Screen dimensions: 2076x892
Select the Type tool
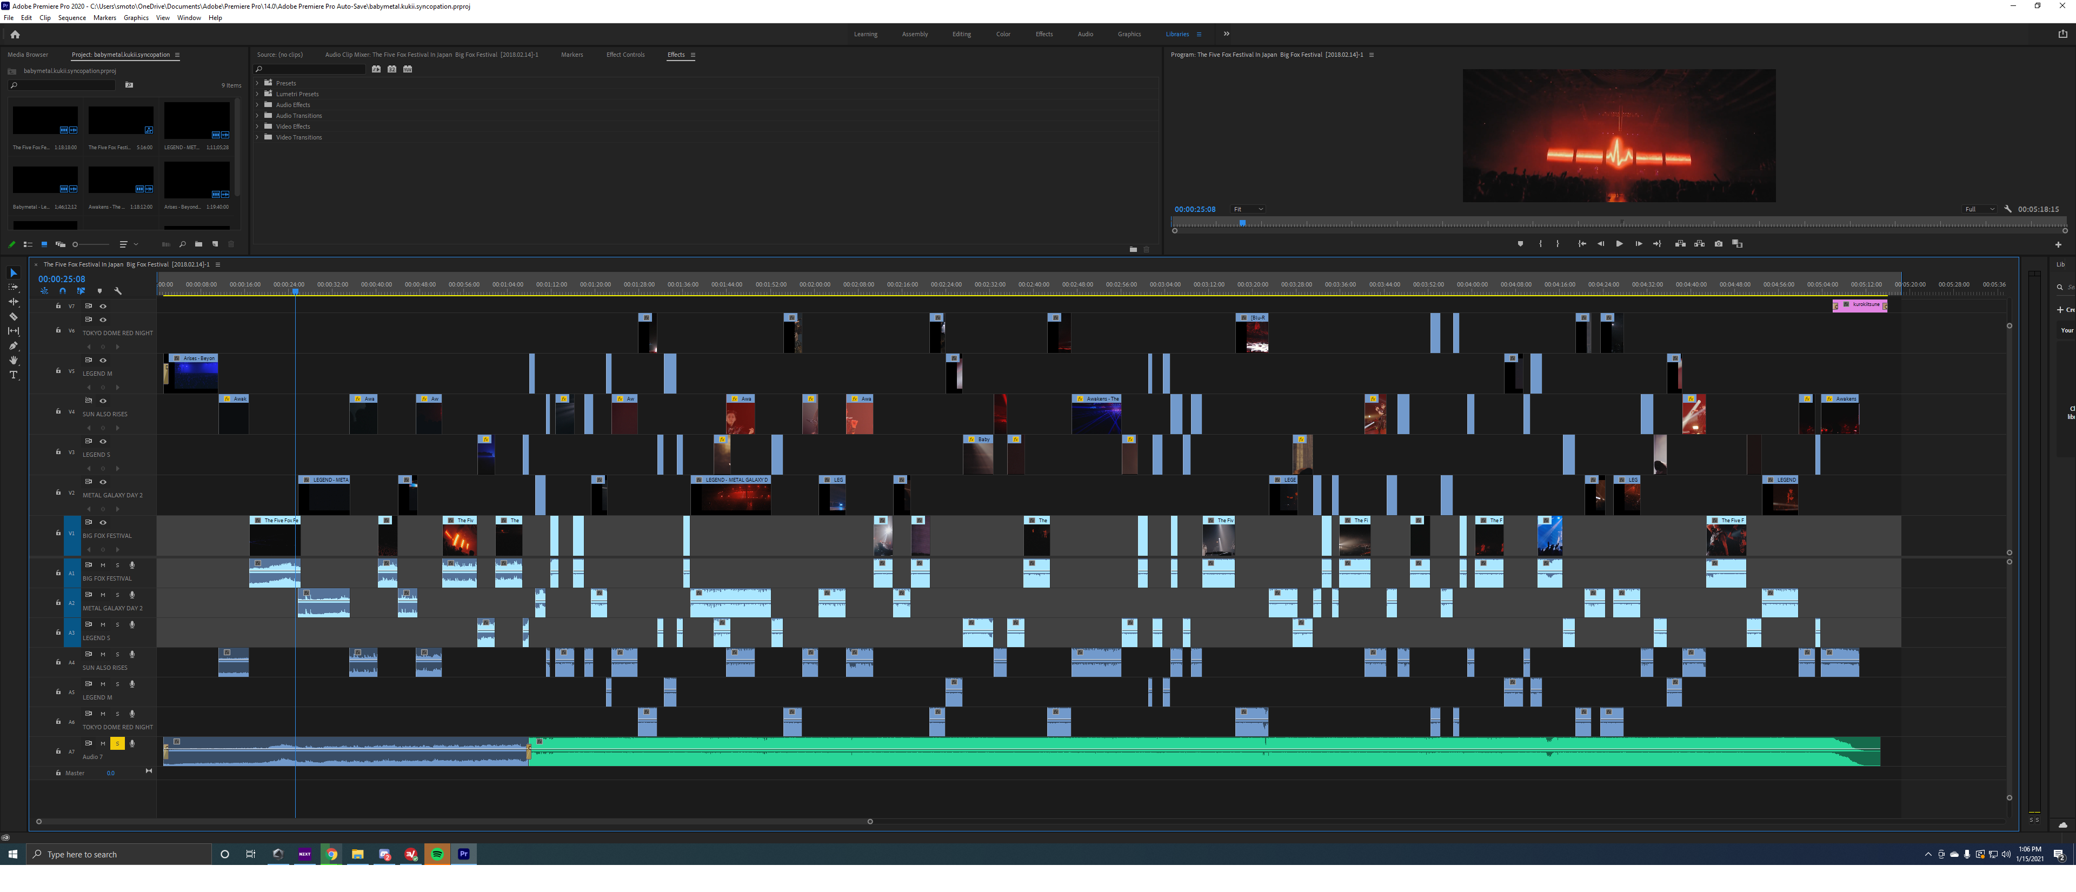tap(14, 375)
